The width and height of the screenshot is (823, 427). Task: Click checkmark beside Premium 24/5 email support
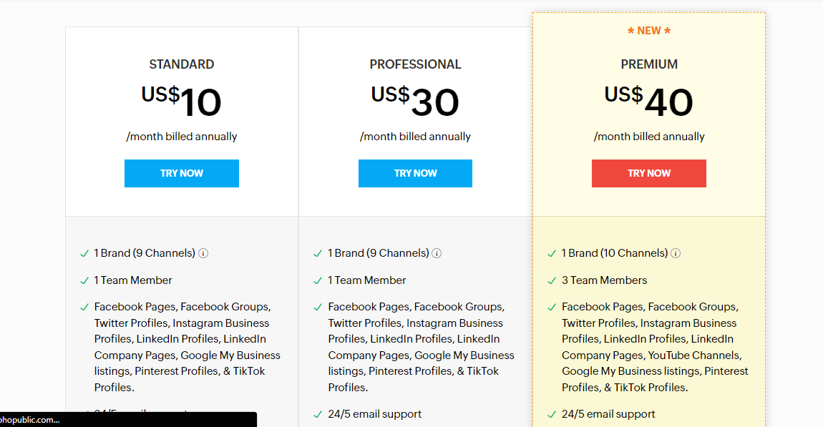551,414
